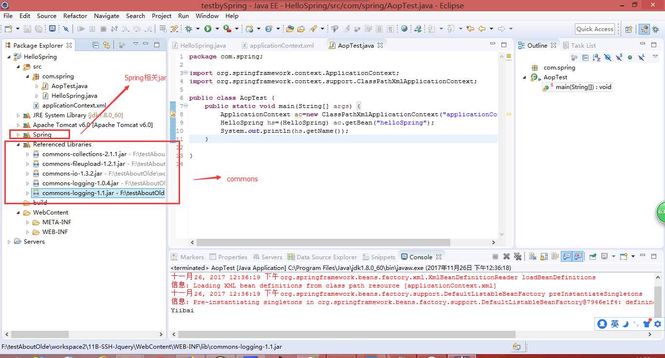Click the Back navigation yellow arrow
665x358 pixels.
(481, 29)
